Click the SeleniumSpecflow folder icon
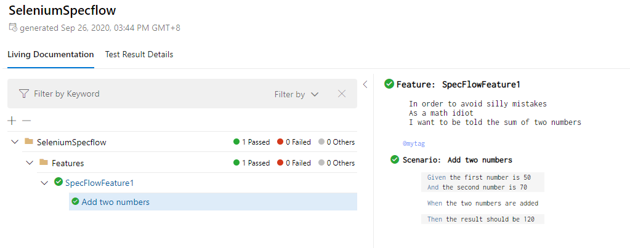Viewport: 630px width, 248px height. pyautogui.click(x=28, y=142)
